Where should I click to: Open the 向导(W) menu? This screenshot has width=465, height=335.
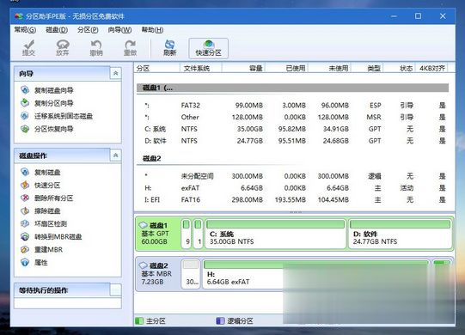point(119,30)
